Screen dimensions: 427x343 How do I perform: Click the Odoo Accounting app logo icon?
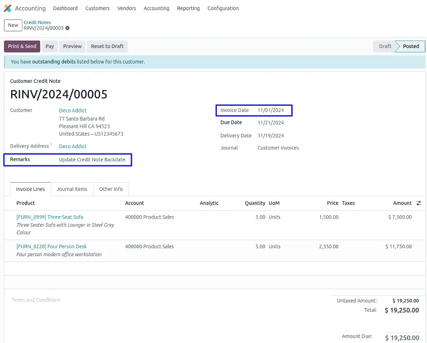[x=7, y=8]
